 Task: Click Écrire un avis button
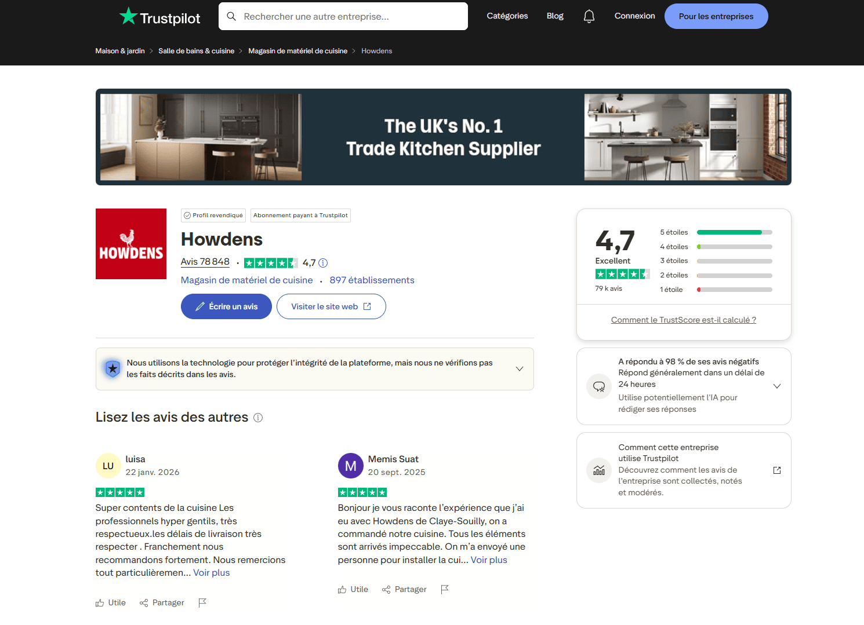226,306
